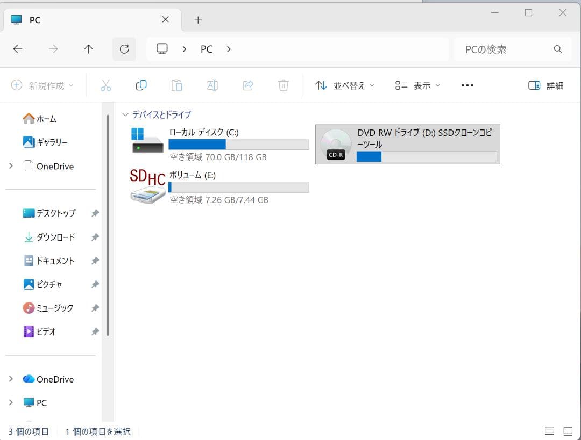Select the Copy icon in the toolbar
This screenshot has width=581, height=440.
[141, 85]
